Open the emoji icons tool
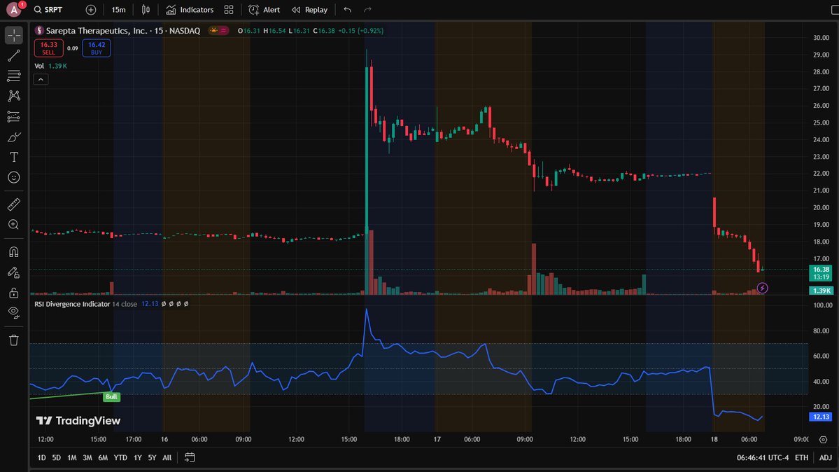This screenshot has width=839, height=472. (x=14, y=177)
